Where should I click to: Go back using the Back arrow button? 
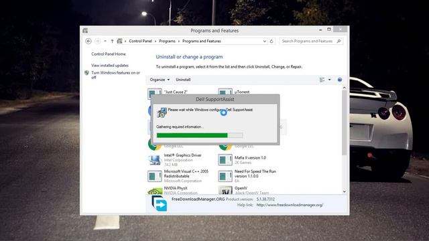(88, 42)
